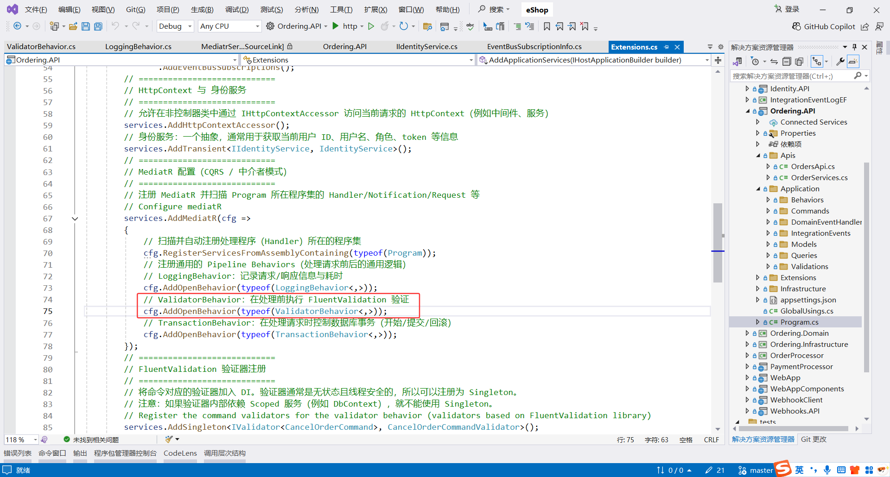The width and height of the screenshot is (890, 477).
Task: Open the Git menu
Action: [135, 9]
